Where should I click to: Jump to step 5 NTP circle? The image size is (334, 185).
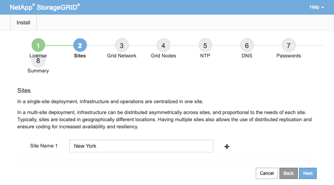(205, 45)
